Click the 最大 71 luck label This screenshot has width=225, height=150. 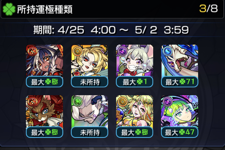point(180,82)
